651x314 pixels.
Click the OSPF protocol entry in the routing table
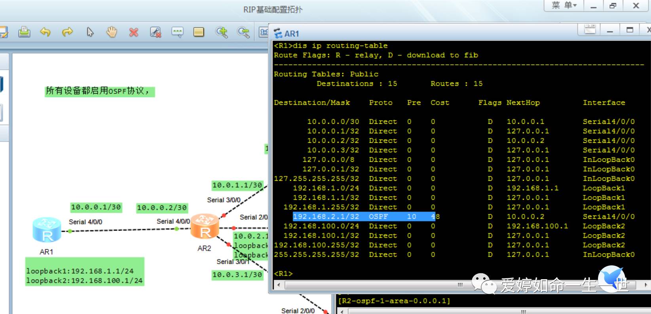[378, 217]
